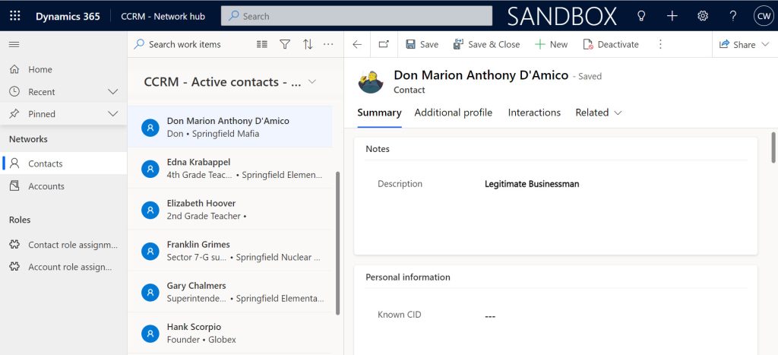The width and height of the screenshot is (778, 355).
Task: Toggle the list view layout icon
Action: [262, 44]
